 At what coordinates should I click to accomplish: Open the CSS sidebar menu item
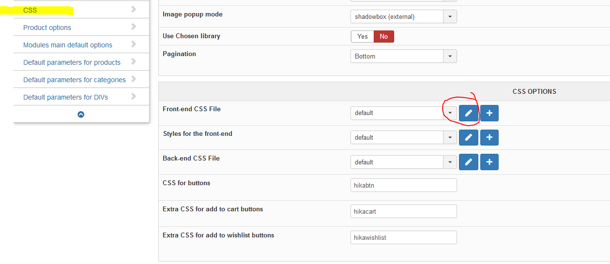pyautogui.click(x=30, y=10)
